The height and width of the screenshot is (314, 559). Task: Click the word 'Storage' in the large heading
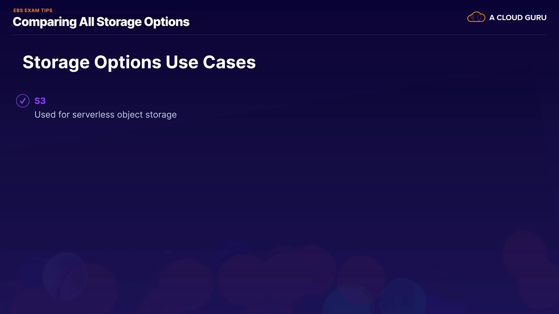tap(56, 63)
